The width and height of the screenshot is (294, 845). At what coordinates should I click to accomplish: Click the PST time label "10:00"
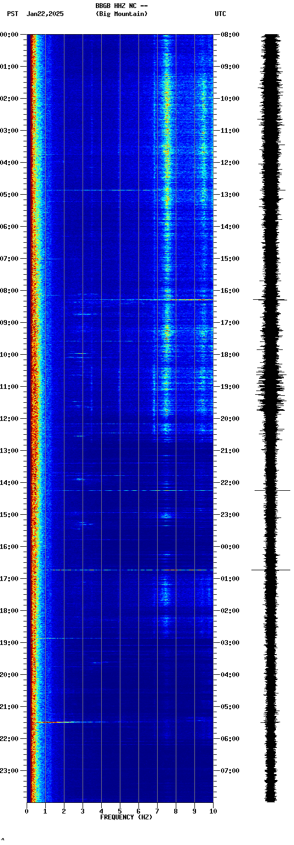(9, 355)
